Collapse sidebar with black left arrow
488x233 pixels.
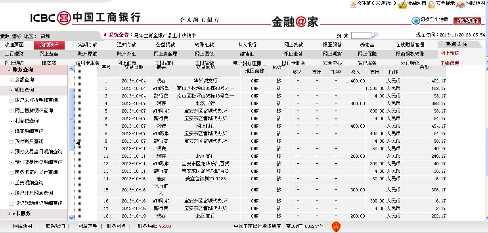click(78, 143)
